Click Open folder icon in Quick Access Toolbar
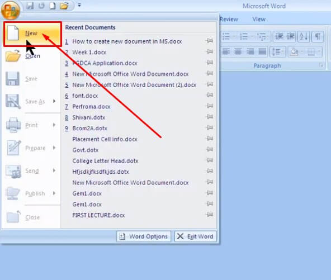 tap(64, 6)
